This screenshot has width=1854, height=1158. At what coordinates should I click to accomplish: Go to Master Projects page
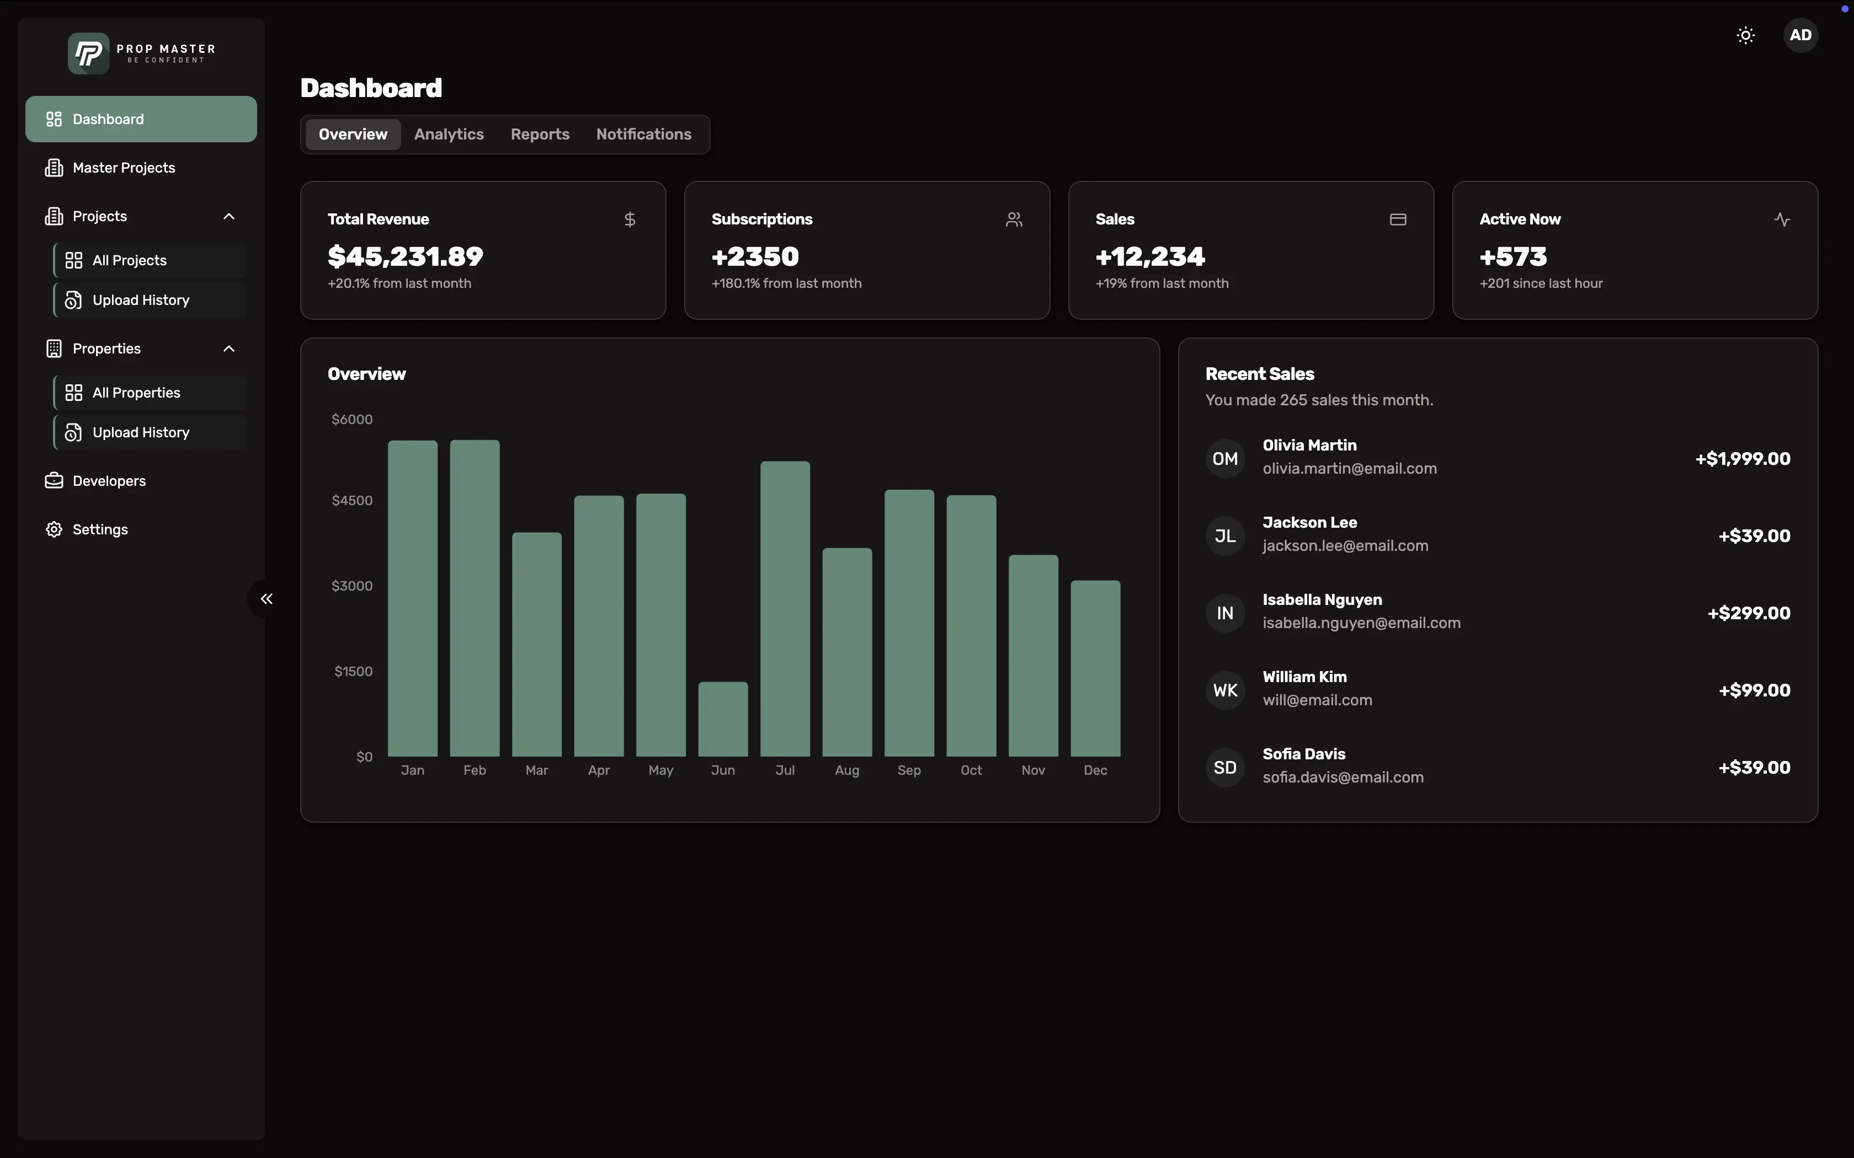click(124, 168)
